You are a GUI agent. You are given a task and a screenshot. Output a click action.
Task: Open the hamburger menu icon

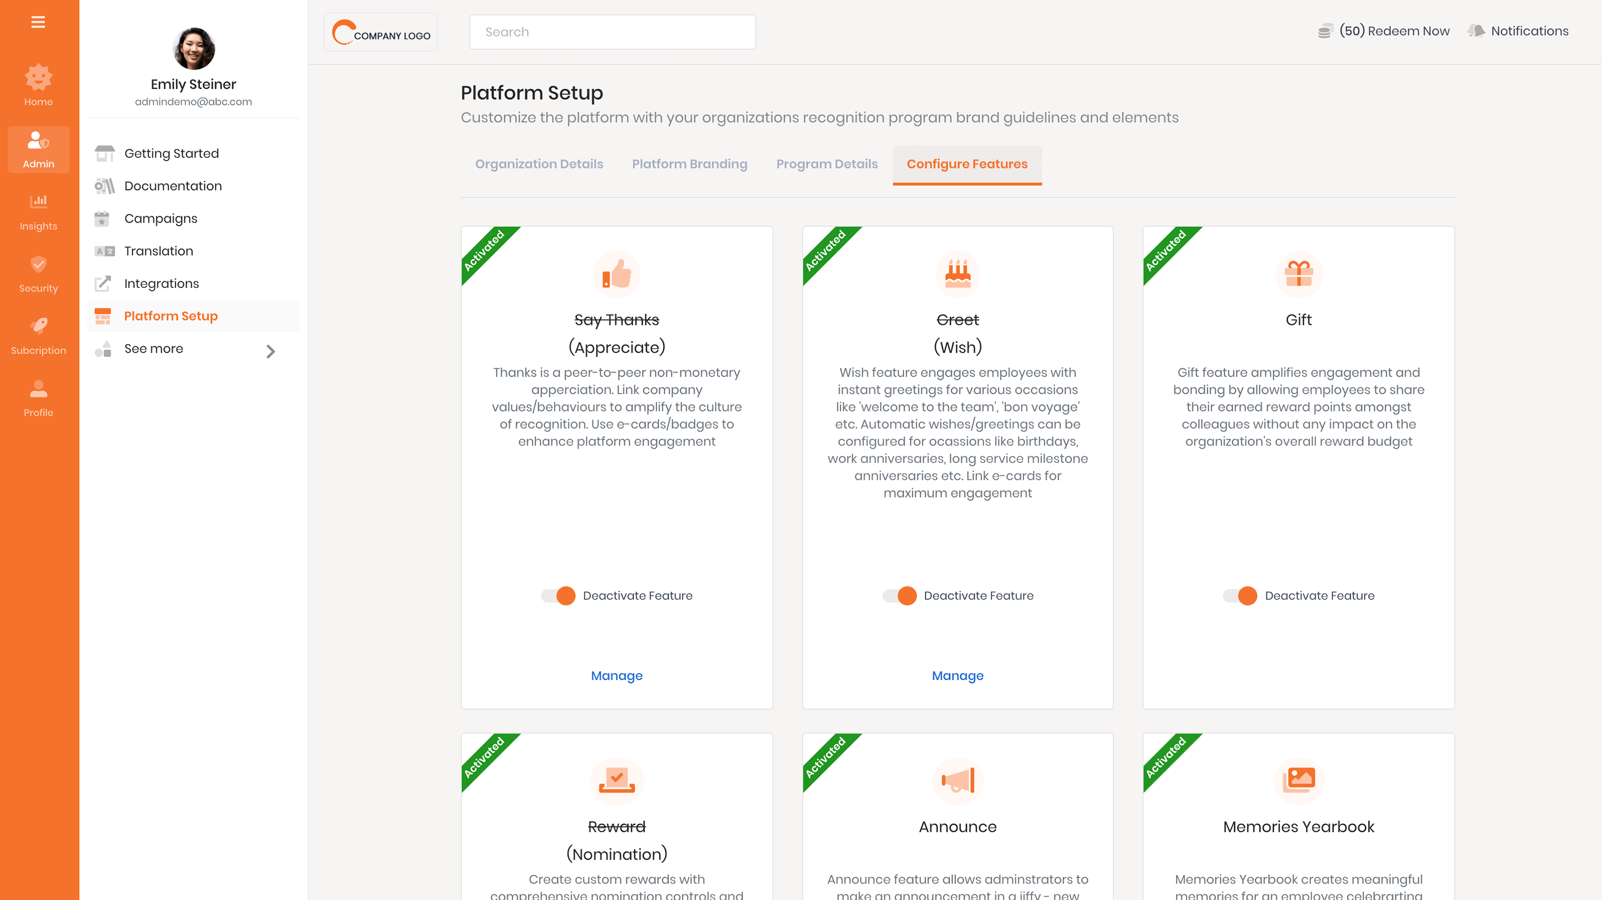pyautogui.click(x=38, y=23)
